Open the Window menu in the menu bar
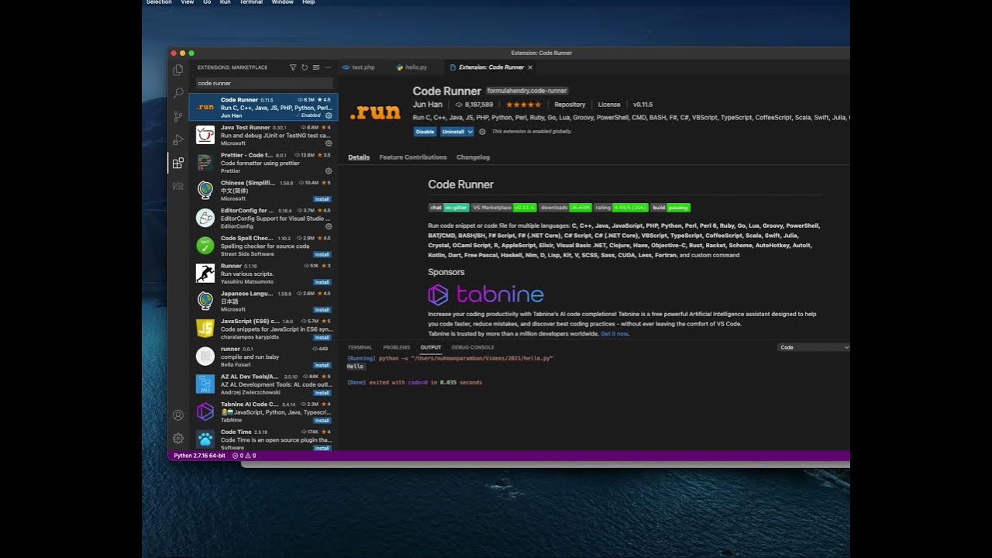 (283, 2)
